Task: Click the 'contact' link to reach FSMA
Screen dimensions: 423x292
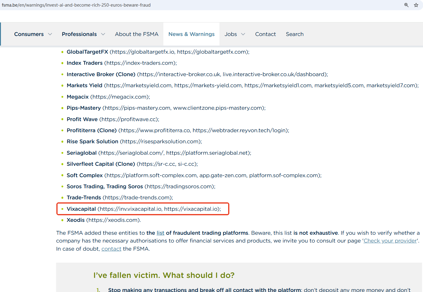Action: click(x=111, y=249)
